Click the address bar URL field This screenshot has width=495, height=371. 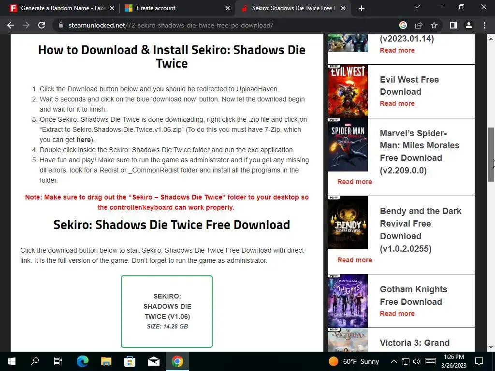click(x=227, y=25)
